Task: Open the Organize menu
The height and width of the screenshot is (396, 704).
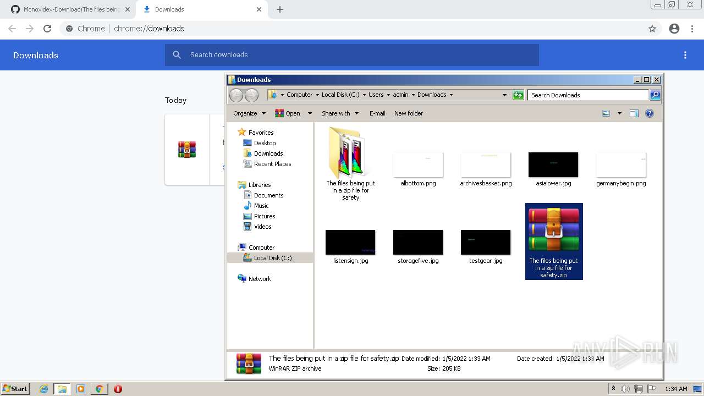Action: pos(249,113)
